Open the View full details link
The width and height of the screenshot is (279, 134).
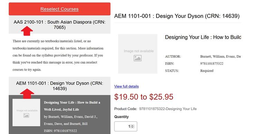(126, 86)
